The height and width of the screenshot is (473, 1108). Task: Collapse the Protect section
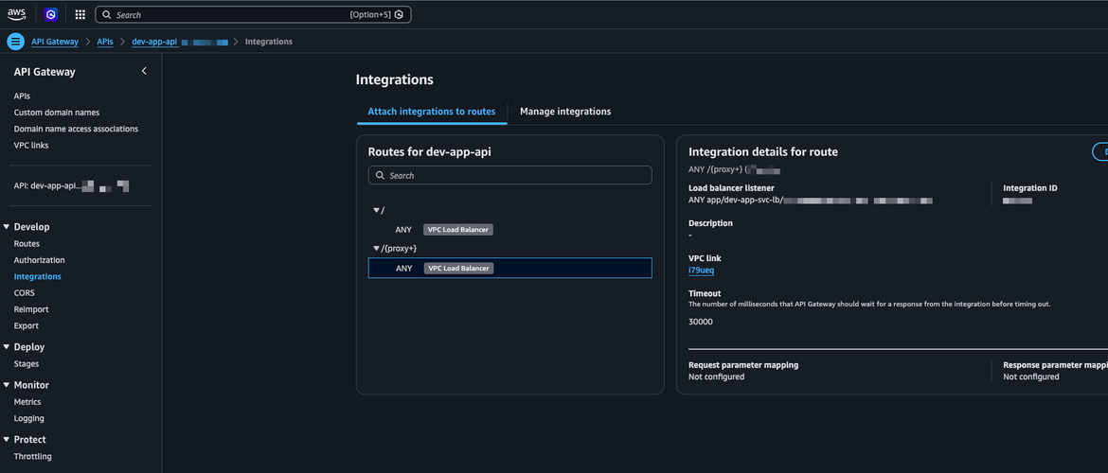click(x=7, y=439)
